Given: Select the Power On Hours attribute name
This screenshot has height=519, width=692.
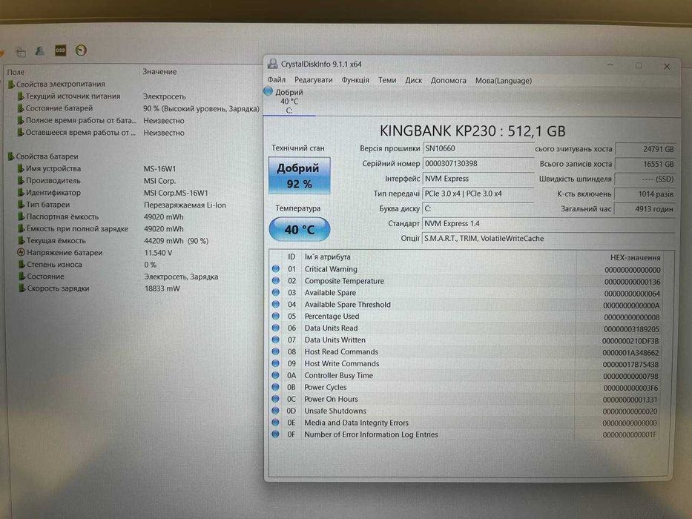Looking at the screenshot, I should click(331, 399).
